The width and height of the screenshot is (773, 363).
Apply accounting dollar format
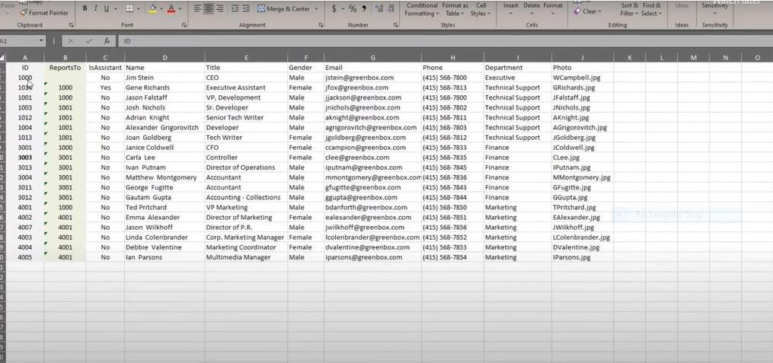click(334, 9)
